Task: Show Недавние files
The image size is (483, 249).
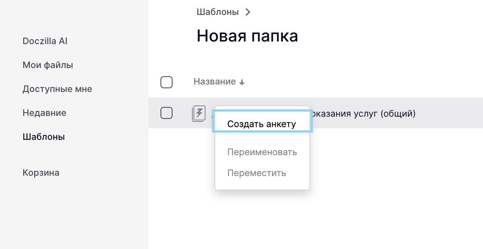Action: click(44, 113)
